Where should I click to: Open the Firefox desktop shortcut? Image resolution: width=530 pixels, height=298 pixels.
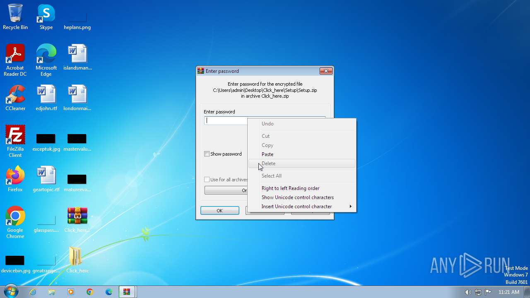(x=15, y=179)
